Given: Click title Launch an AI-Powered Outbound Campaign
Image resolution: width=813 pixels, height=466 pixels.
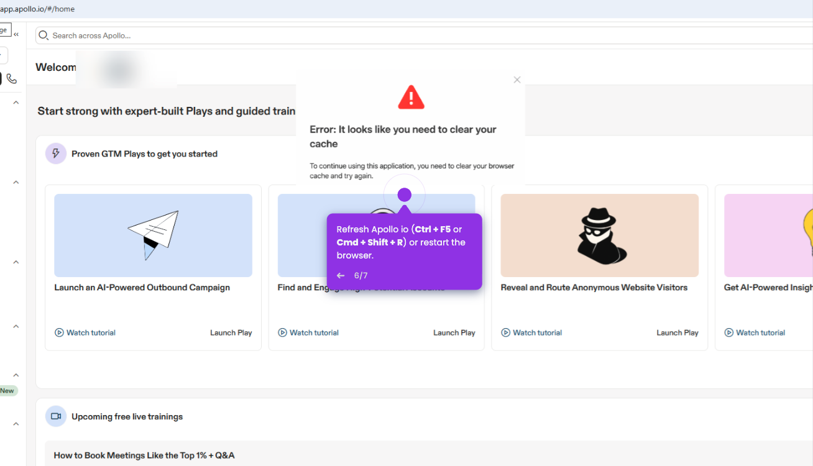Looking at the screenshot, I should [142, 288].
